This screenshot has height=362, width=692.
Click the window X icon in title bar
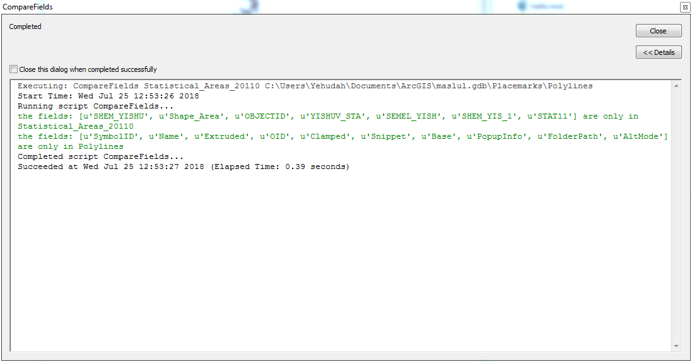pyautogui.click(x=684, y=7)
